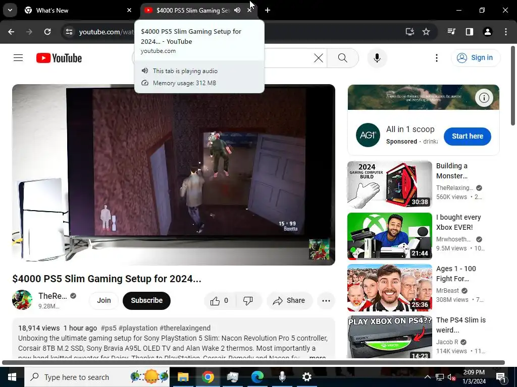Open the taskbar clock showing 2:09 PM

(x=474, y=377)
